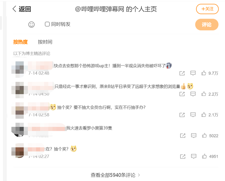225x181 pixels.
Task: Reply to the horror game up主 comment
Action: pos(193,73)
